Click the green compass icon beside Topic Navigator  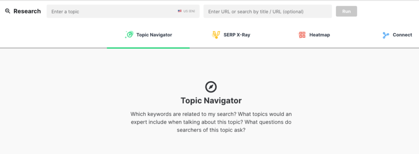click(129, 35)
